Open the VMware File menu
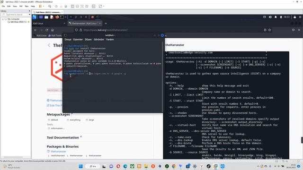The height and width of the screenshot is (170, 303). [x=3, y=6]
